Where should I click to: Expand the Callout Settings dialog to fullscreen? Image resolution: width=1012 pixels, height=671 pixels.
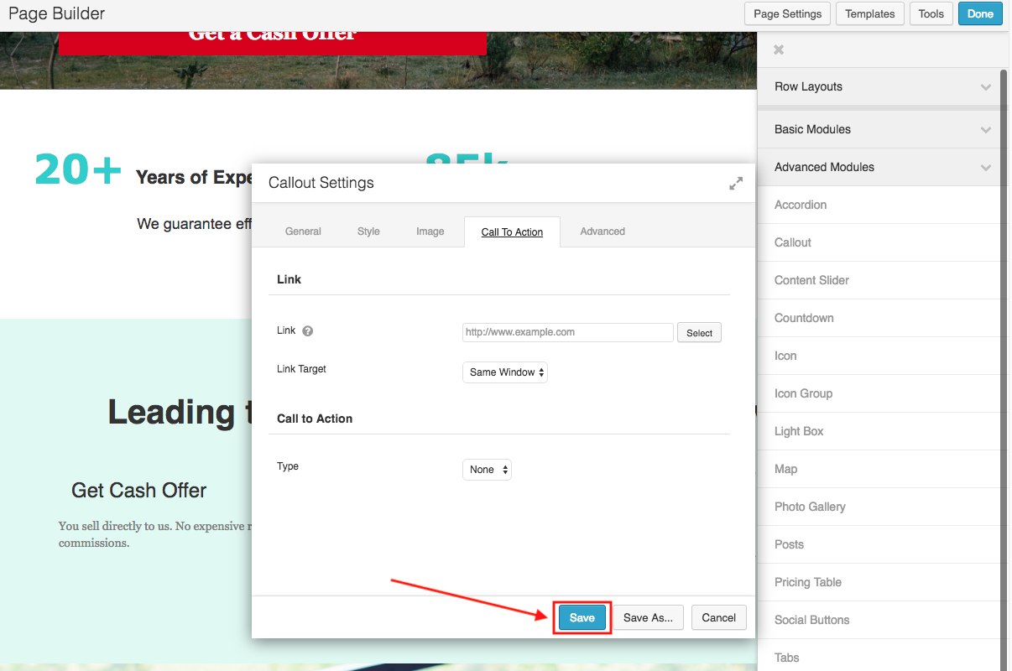point(736,183)
